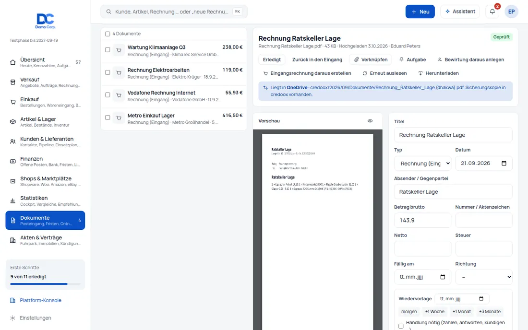Open the Verkauf section
The width and height of the screenshot is (528, 330).
(x=45, y=82)
